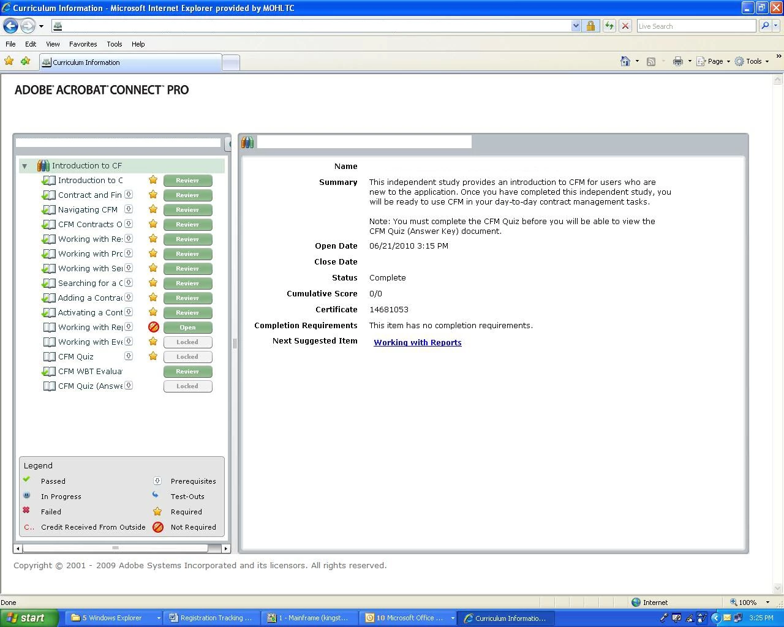Open the Help menu
784x627 pixels.
(x=138, y=44)
